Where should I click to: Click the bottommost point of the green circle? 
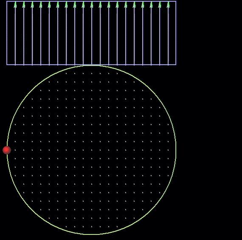(x=92, y=234)
